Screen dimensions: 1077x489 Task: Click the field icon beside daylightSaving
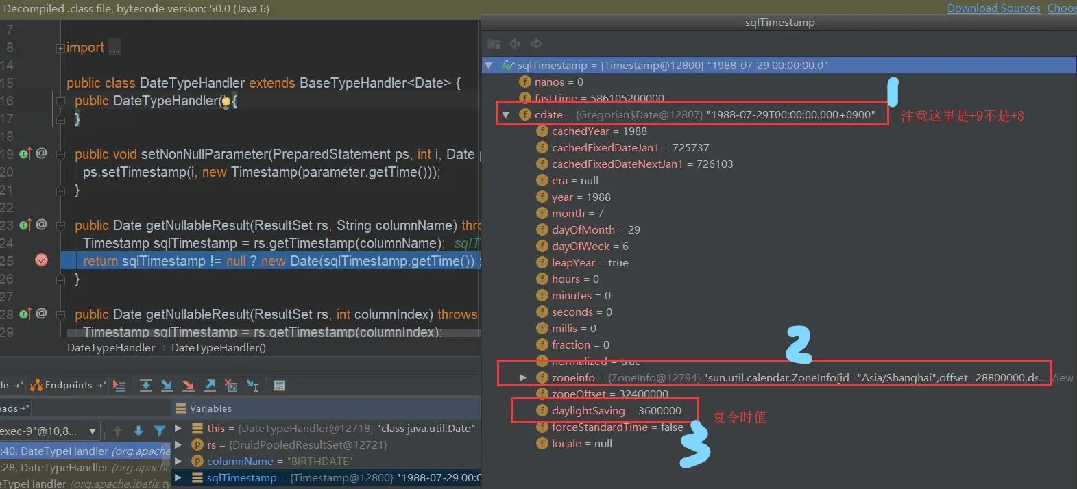point(542,410)
